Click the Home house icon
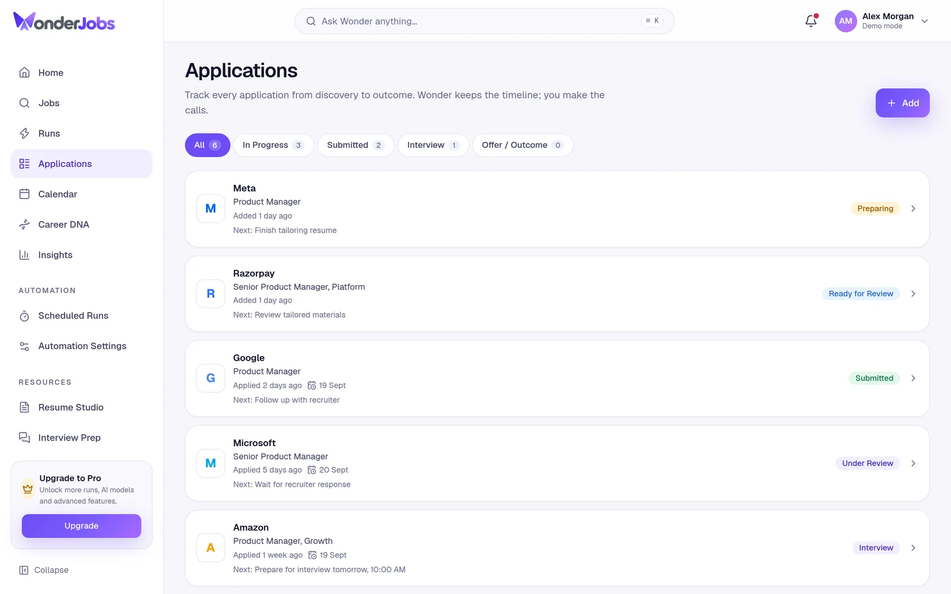The height and width of the screenshot is (594, 951). tap(24, 73)
